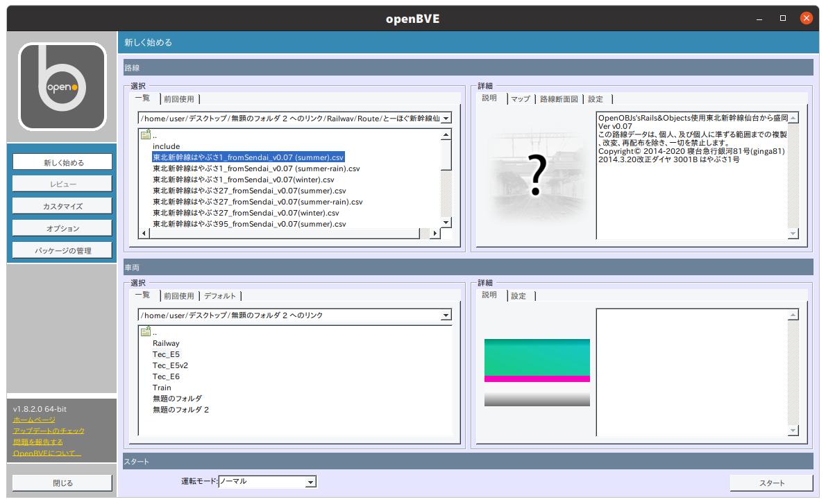Open the 運転モード dropdown
This screenshot has height=504, width=826.
(x=310, y=481)
